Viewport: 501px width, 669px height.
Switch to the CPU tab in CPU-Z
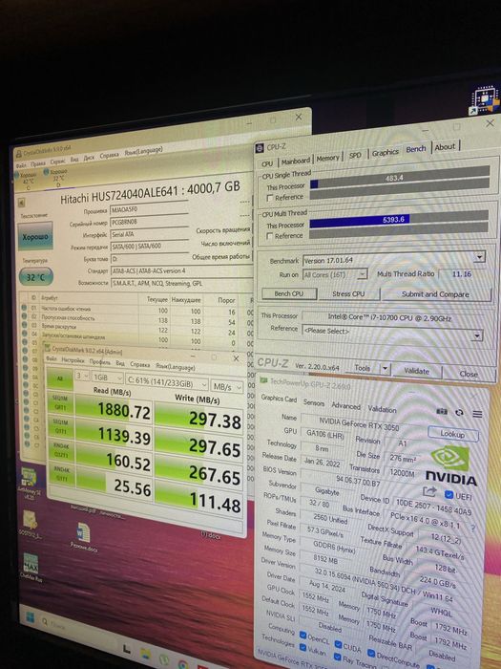(267, 163)
